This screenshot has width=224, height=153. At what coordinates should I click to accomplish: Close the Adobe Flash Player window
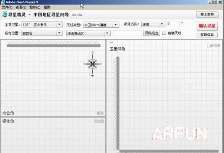[220, 2]
